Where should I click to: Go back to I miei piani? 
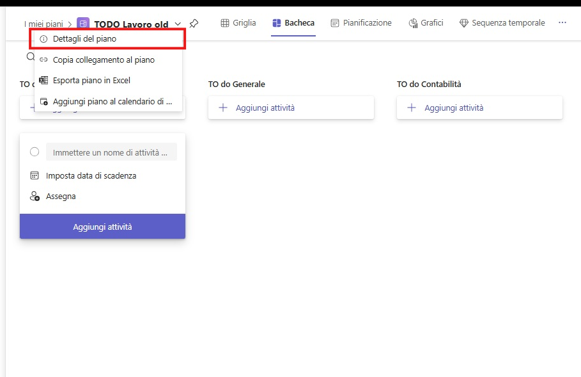pyautogui.click(x=43, y=24)
